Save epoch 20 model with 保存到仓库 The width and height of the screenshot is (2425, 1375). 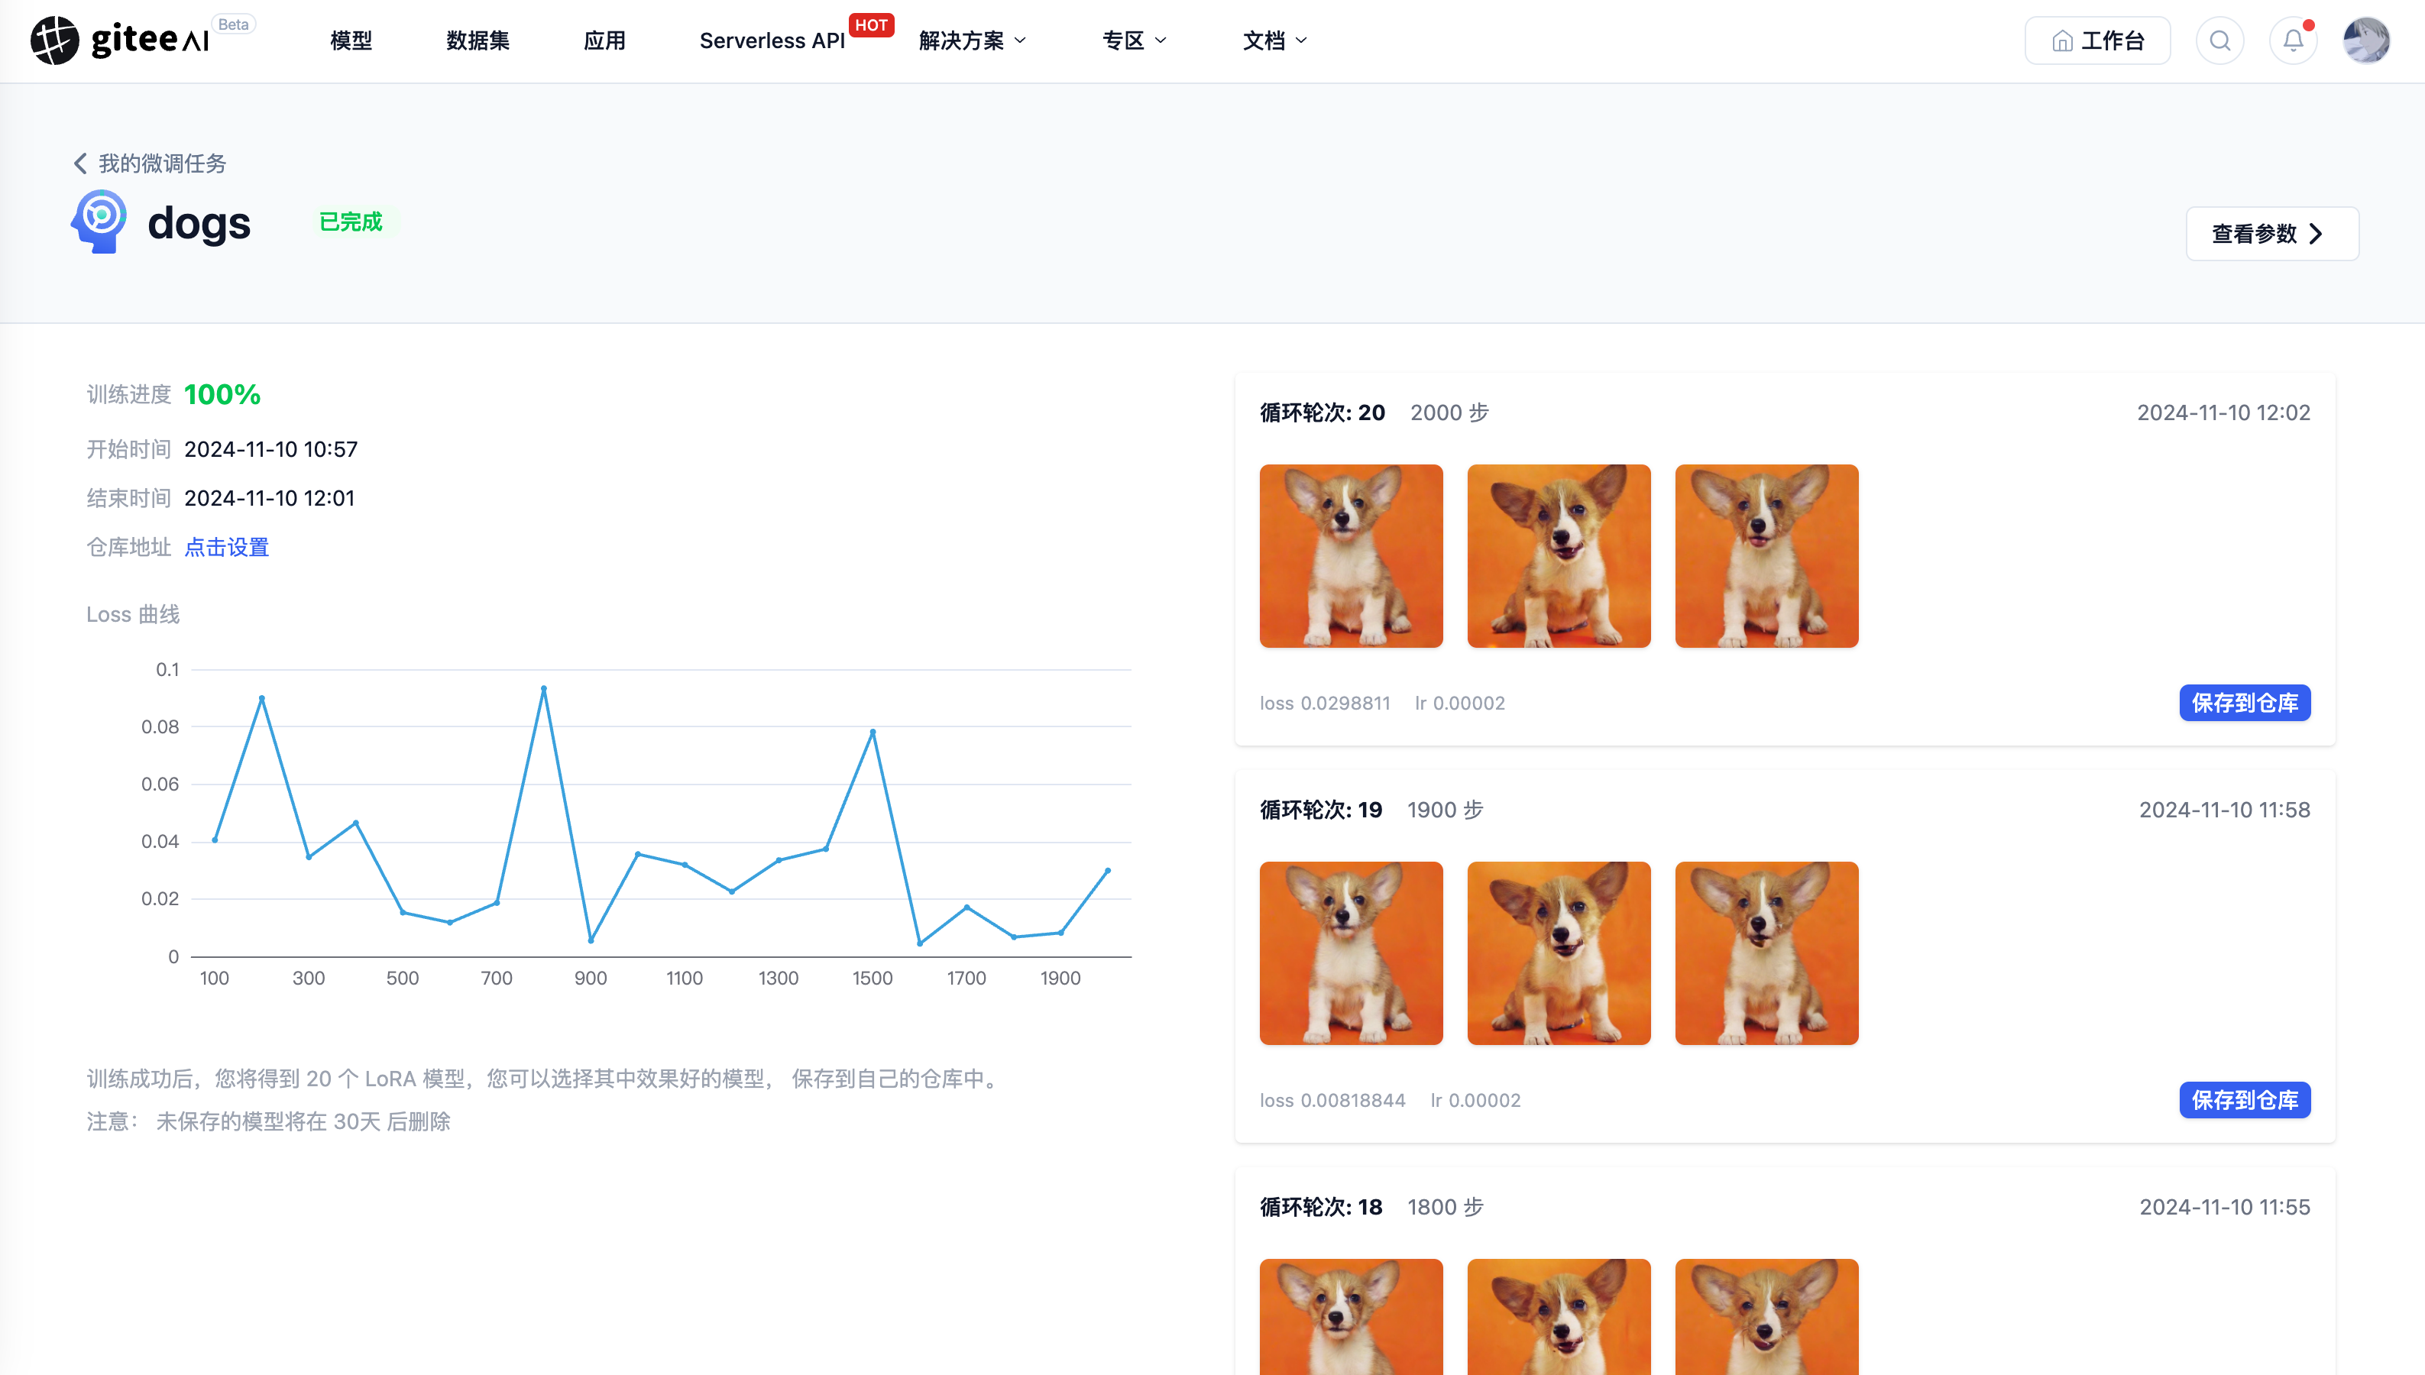click(x=2245, y=703)
